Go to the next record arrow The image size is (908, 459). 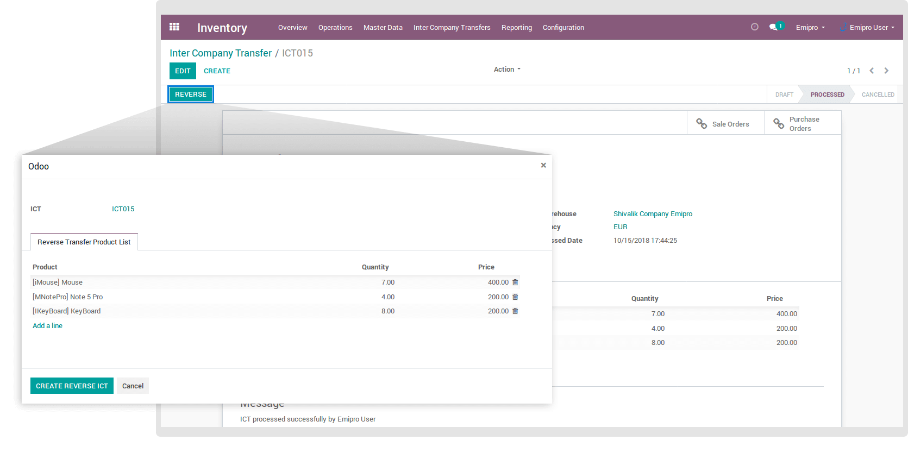(886, 71)
